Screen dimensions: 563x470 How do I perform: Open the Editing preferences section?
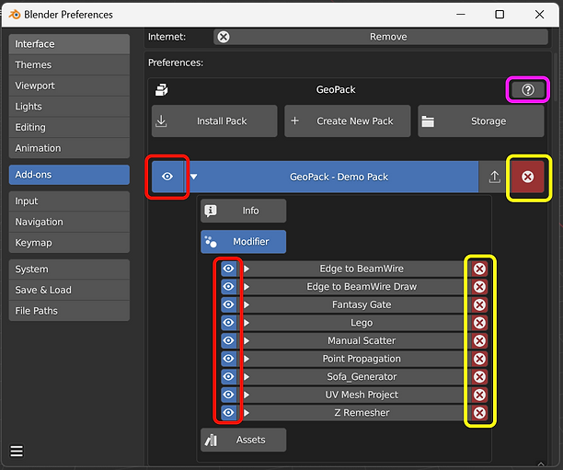(x=69, y=127)
